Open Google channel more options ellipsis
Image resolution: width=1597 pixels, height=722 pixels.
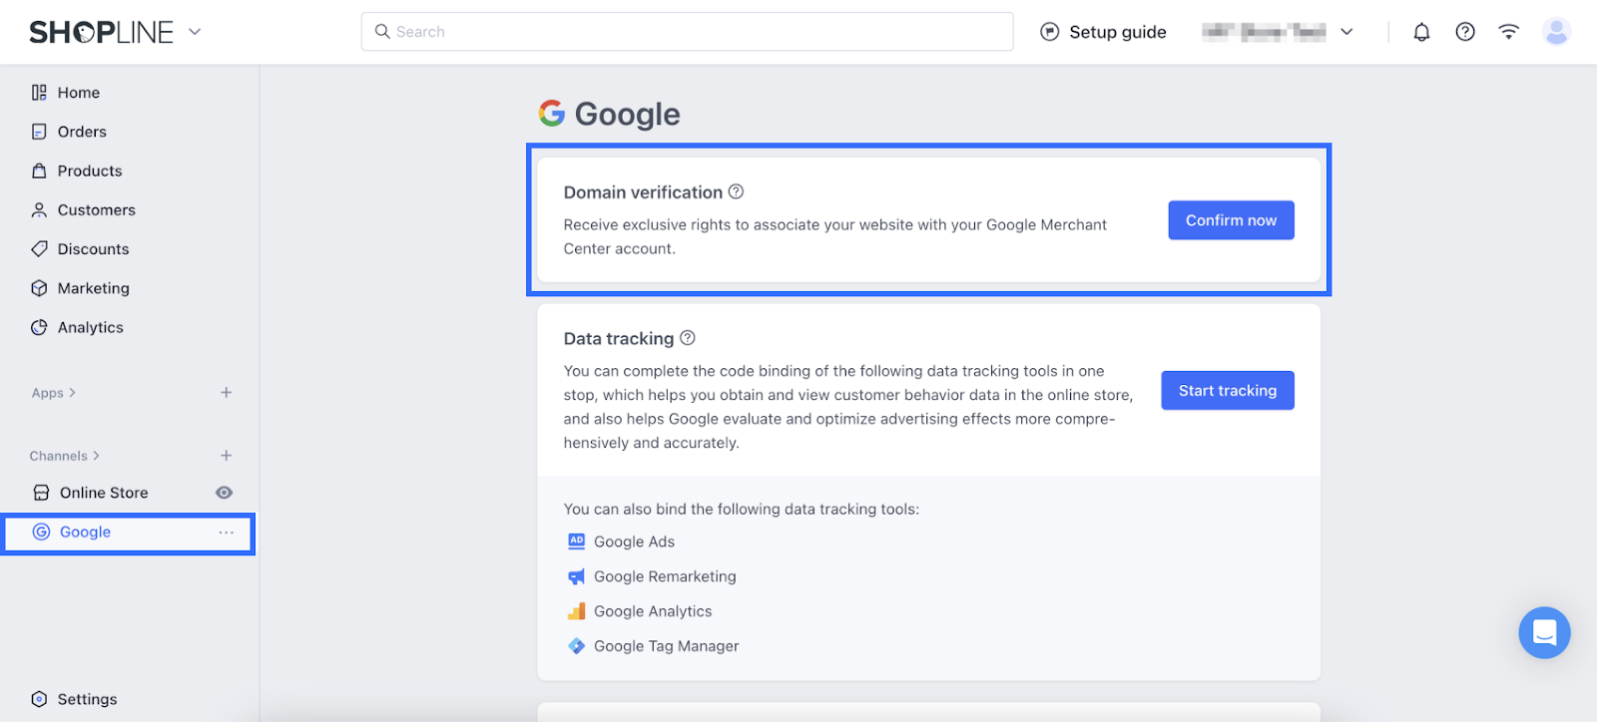click(x=227, y=533)
